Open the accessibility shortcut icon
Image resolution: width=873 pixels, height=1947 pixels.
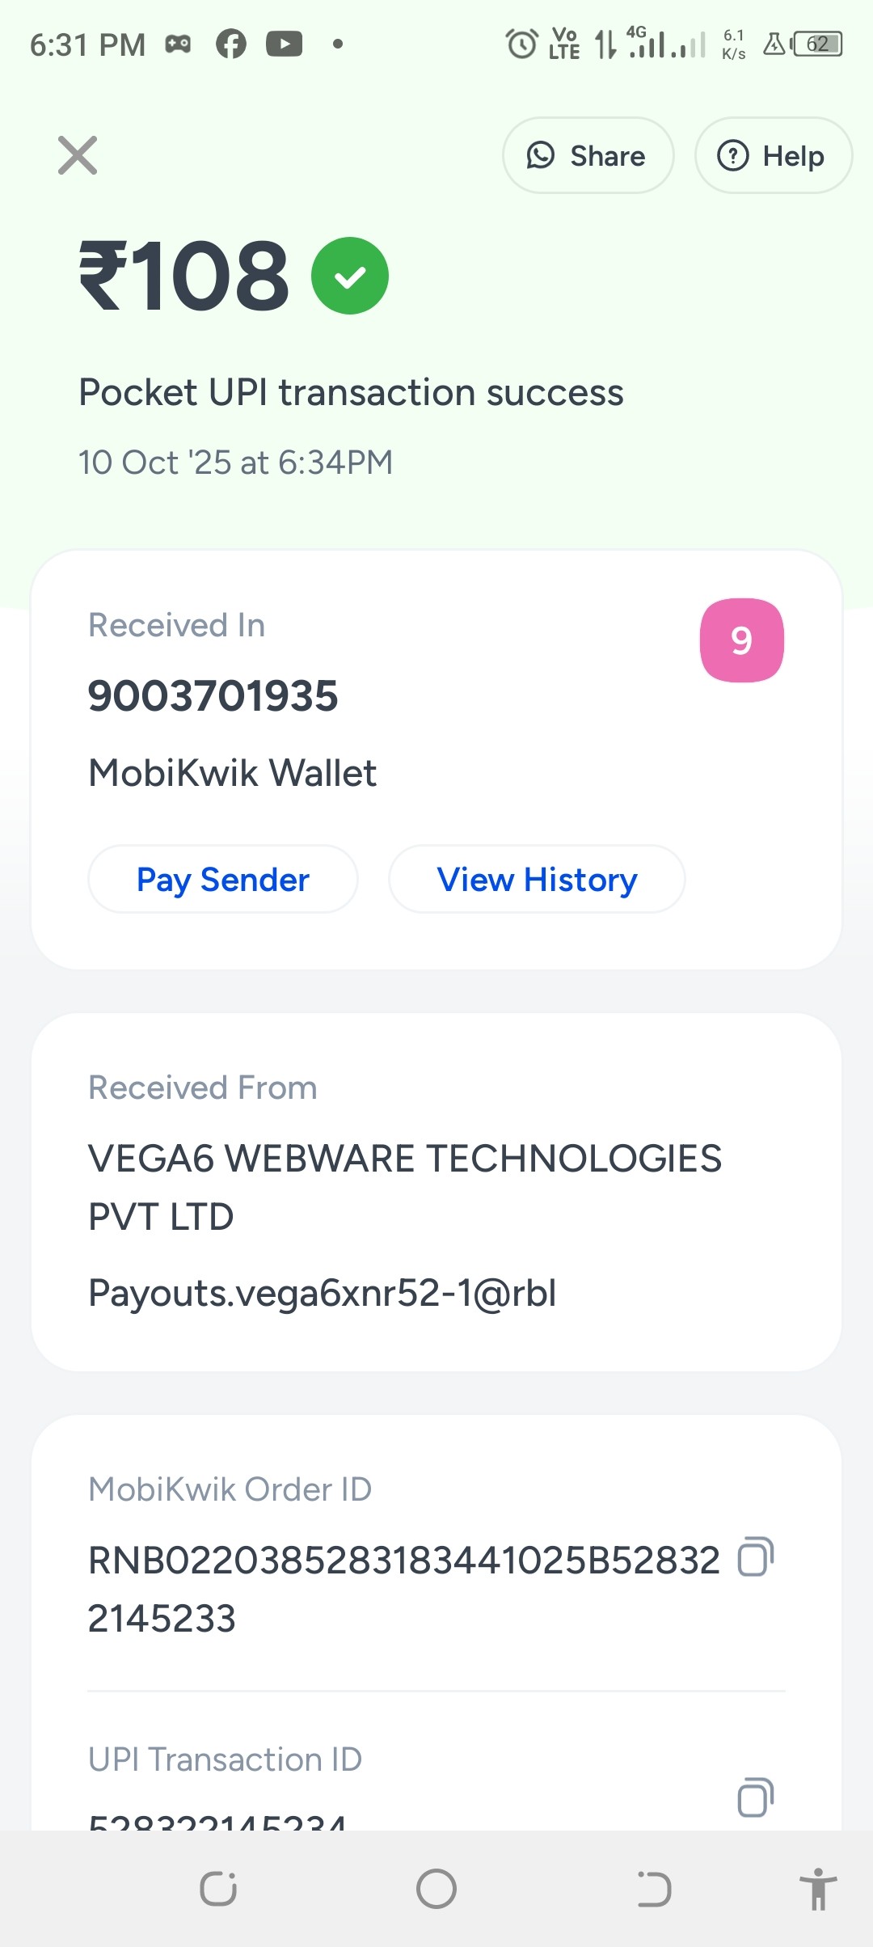[818, 1890]
